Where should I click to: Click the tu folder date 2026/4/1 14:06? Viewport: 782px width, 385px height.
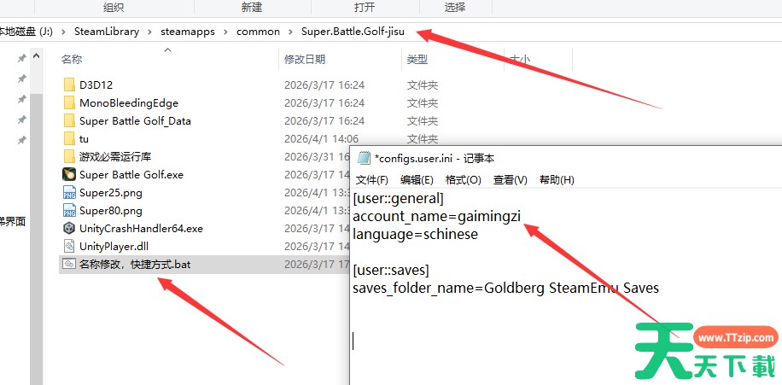(x=321, y=139)
